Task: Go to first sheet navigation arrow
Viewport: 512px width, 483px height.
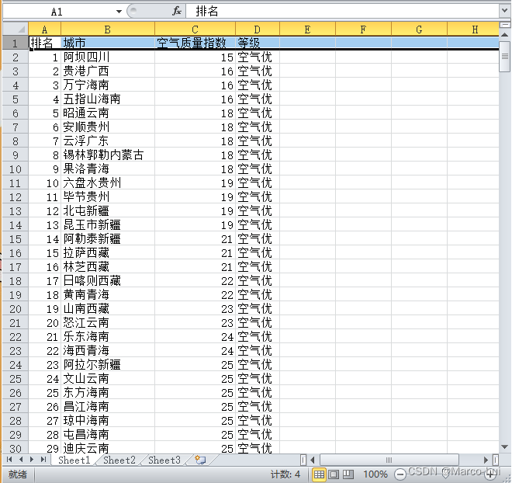Action: (x=9, y=460)
